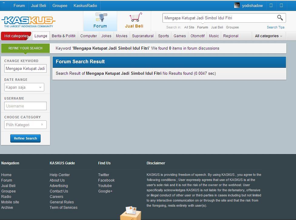Viewport: 296px width, 220px height.
Task: Click the Change Keyword input field
Action: click(25, 68)
